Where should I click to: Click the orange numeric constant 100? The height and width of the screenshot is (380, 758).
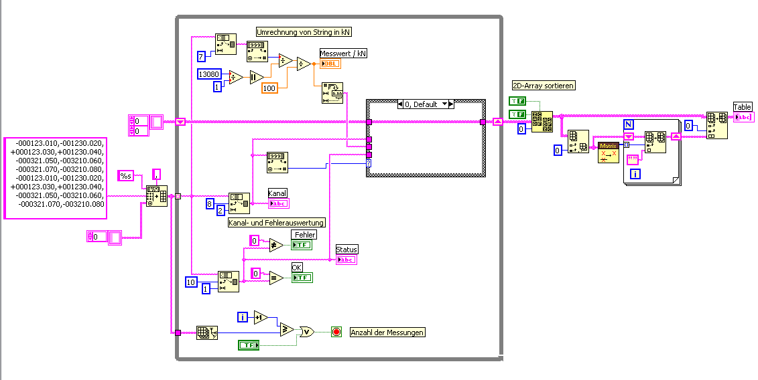(x=269, y=88)
